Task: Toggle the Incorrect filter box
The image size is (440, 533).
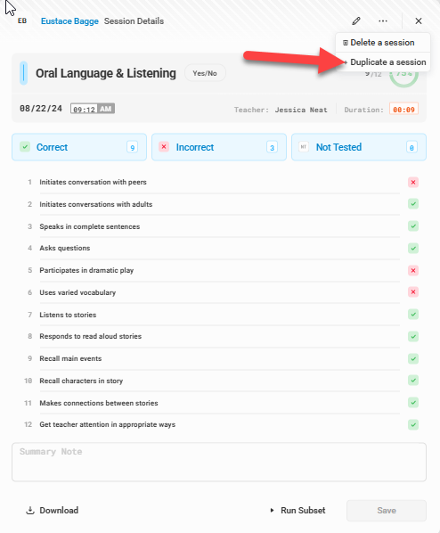Action: pyautogui.click(x=219, y=147)
